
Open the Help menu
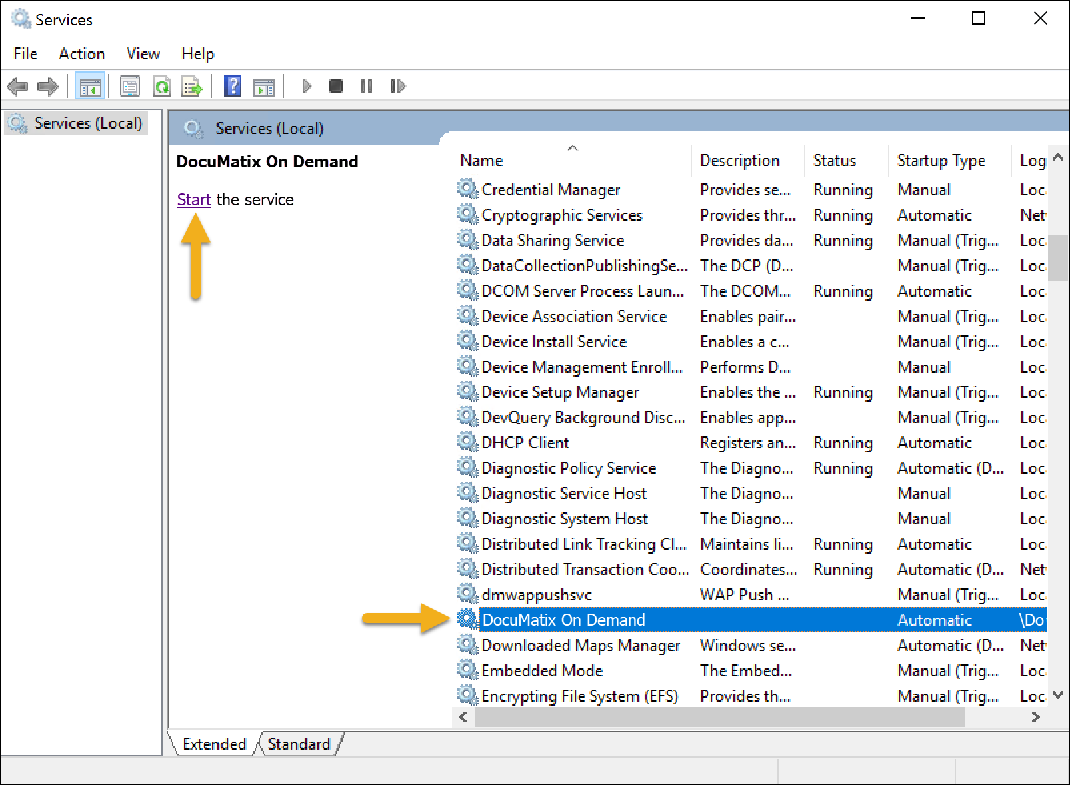197,54
